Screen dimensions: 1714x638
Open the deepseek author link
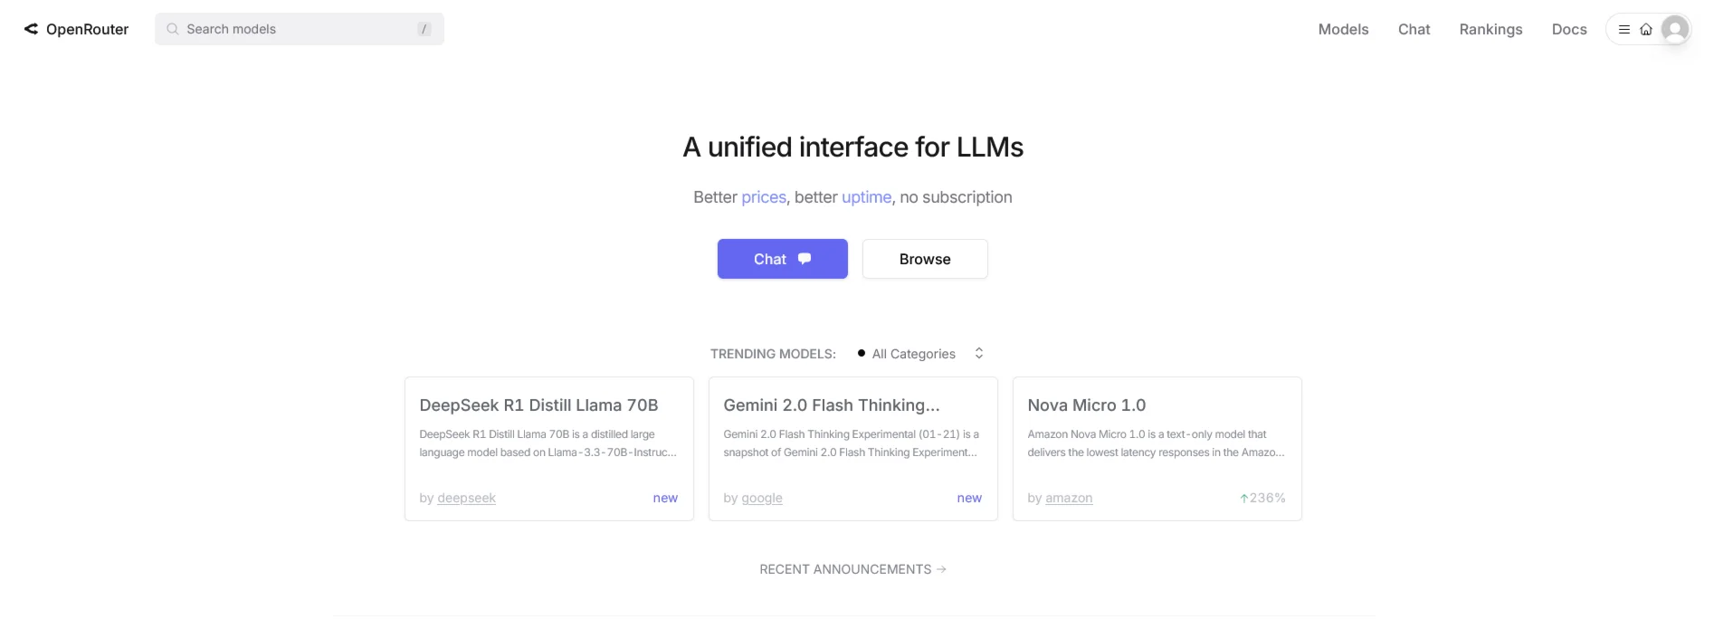[x=466, y=498]
